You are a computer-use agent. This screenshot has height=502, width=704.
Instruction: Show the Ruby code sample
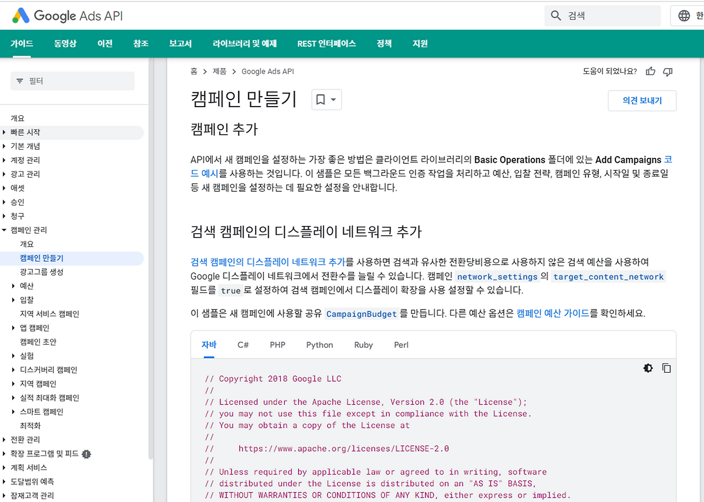coord(364,345)
